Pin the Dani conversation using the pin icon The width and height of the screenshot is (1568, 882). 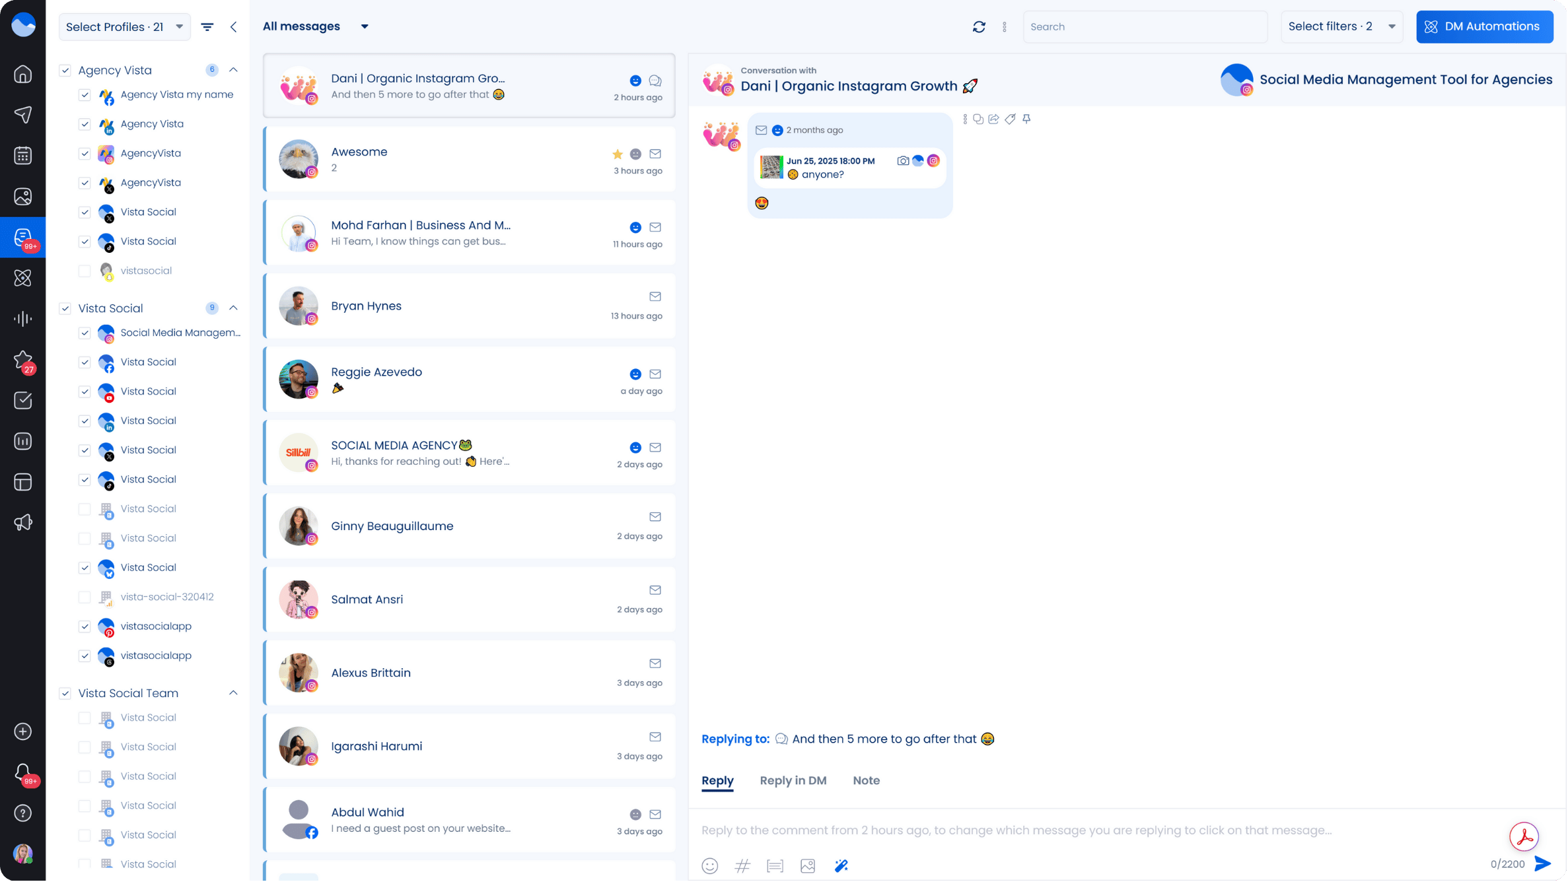(1027, 119)
